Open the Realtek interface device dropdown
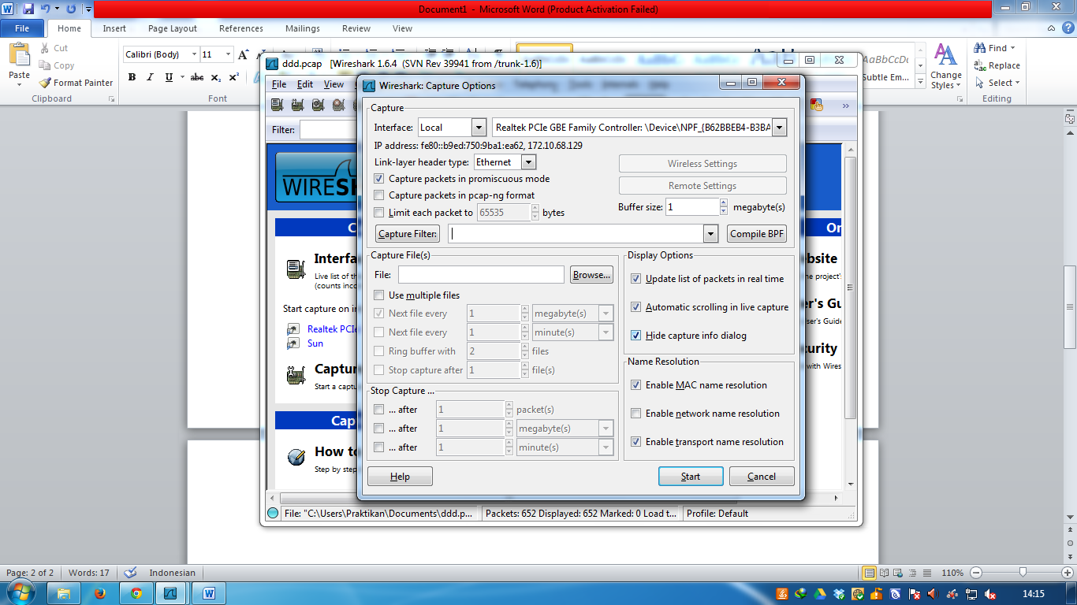Image resolution: width=1077 pixels, height=605 pixels. (779, 128)
